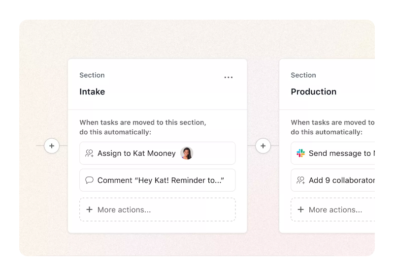Open the Assign to Kat Mooney action
The height and width of the screenshot is (266, 396).
[136, 153]
